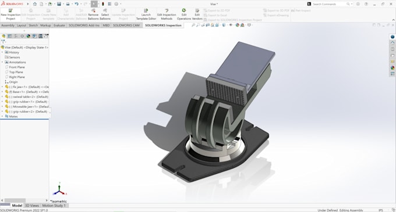
Task: Click Edit Vendors
Action: [197, 15]
